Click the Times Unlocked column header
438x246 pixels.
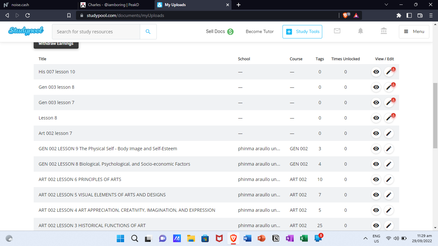346,59
